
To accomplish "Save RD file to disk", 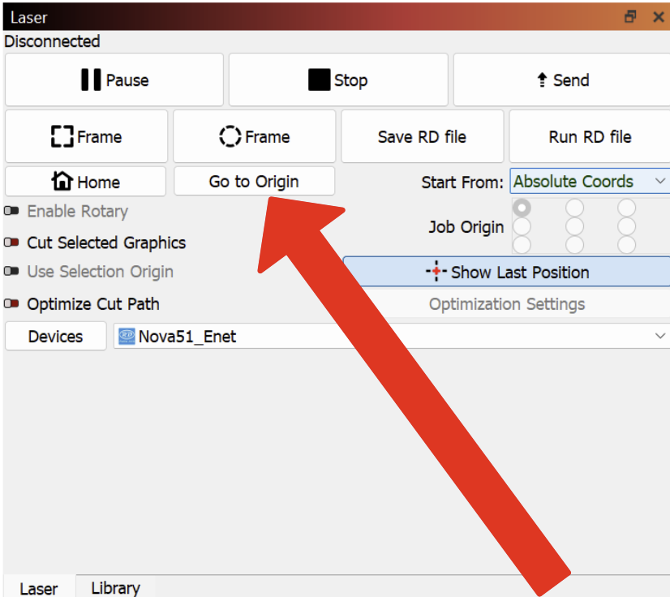I will [422, 137].
